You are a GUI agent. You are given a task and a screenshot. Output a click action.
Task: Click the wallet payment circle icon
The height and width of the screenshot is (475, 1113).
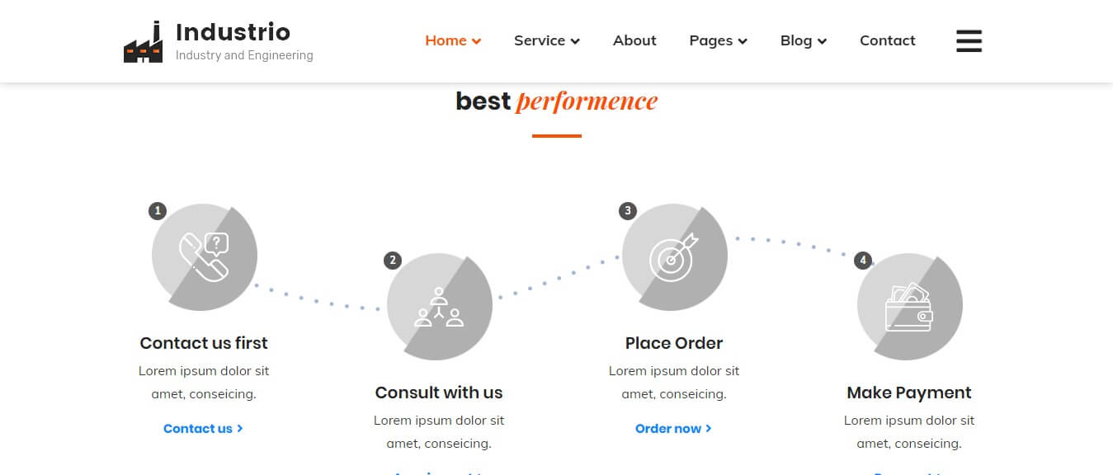(x=910, y=306)
